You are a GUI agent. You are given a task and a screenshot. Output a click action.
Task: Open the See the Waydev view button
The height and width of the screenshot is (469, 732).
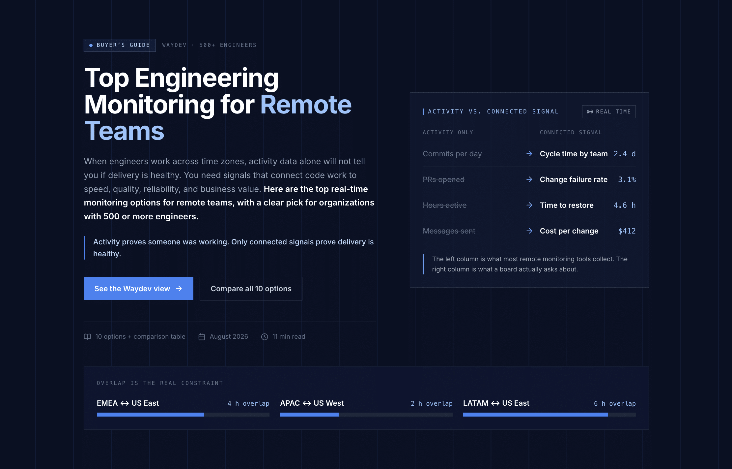point(138,289)
